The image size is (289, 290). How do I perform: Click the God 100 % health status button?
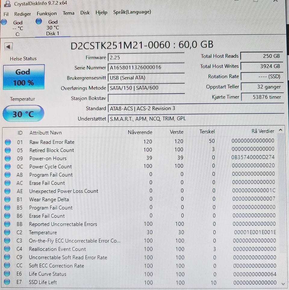24,77
